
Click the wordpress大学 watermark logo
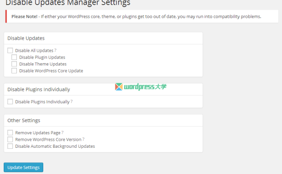[141, 87]
